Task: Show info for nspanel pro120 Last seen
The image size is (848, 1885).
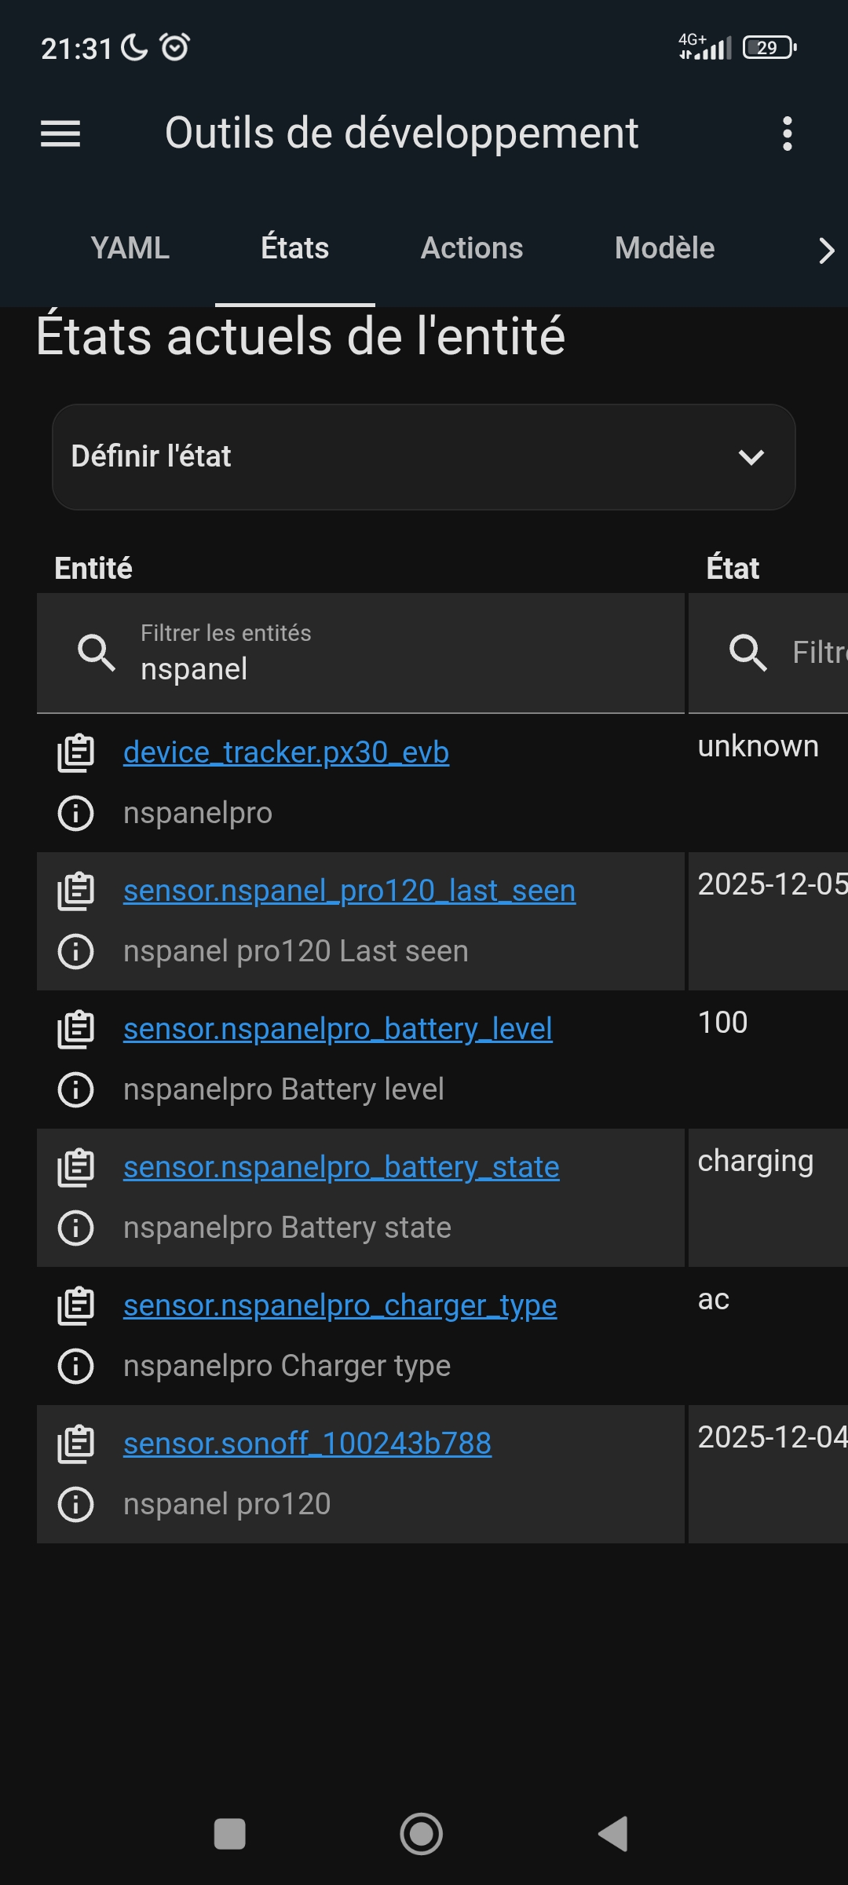Action: click(x=76, y=951)
